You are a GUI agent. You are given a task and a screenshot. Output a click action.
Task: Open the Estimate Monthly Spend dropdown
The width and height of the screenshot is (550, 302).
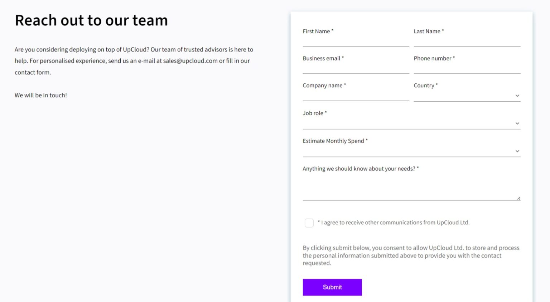pos(411,151)
